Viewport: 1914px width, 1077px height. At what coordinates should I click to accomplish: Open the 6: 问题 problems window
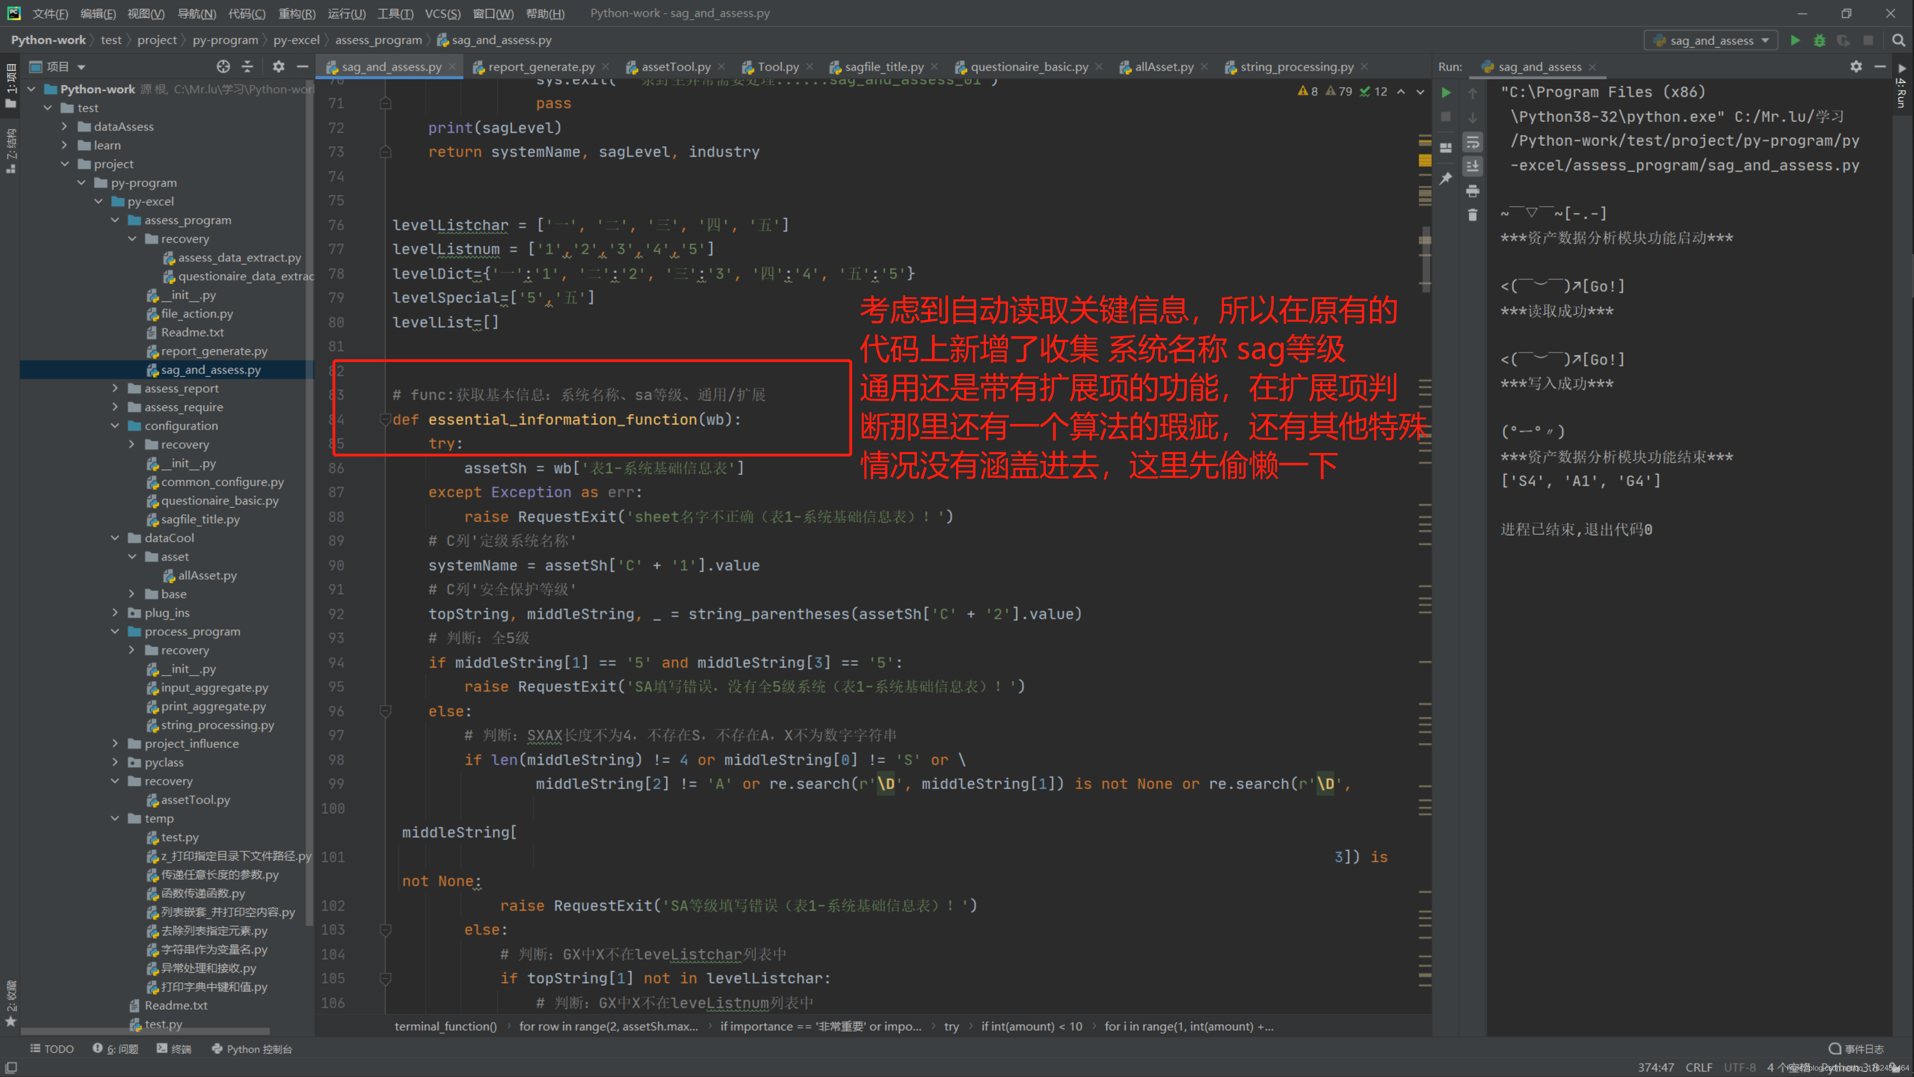(116, 1049)
